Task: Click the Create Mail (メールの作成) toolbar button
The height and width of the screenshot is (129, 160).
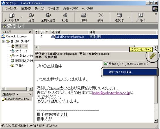Action: (12, 17)
